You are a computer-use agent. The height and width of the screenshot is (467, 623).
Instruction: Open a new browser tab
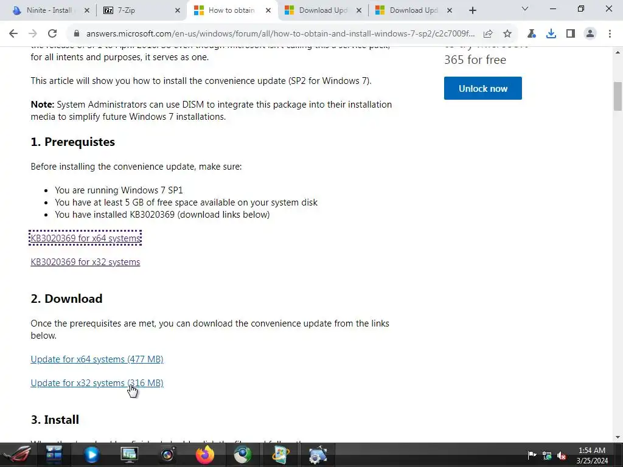click(472, 10)
